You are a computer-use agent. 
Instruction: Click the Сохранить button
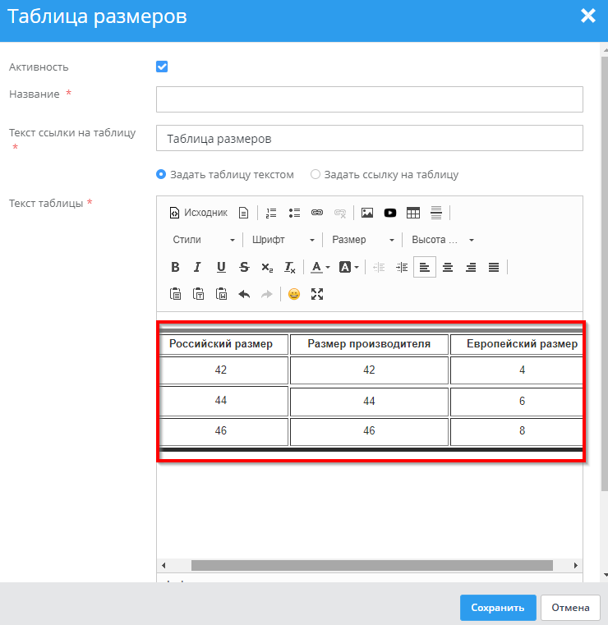[x=498, y=608]
